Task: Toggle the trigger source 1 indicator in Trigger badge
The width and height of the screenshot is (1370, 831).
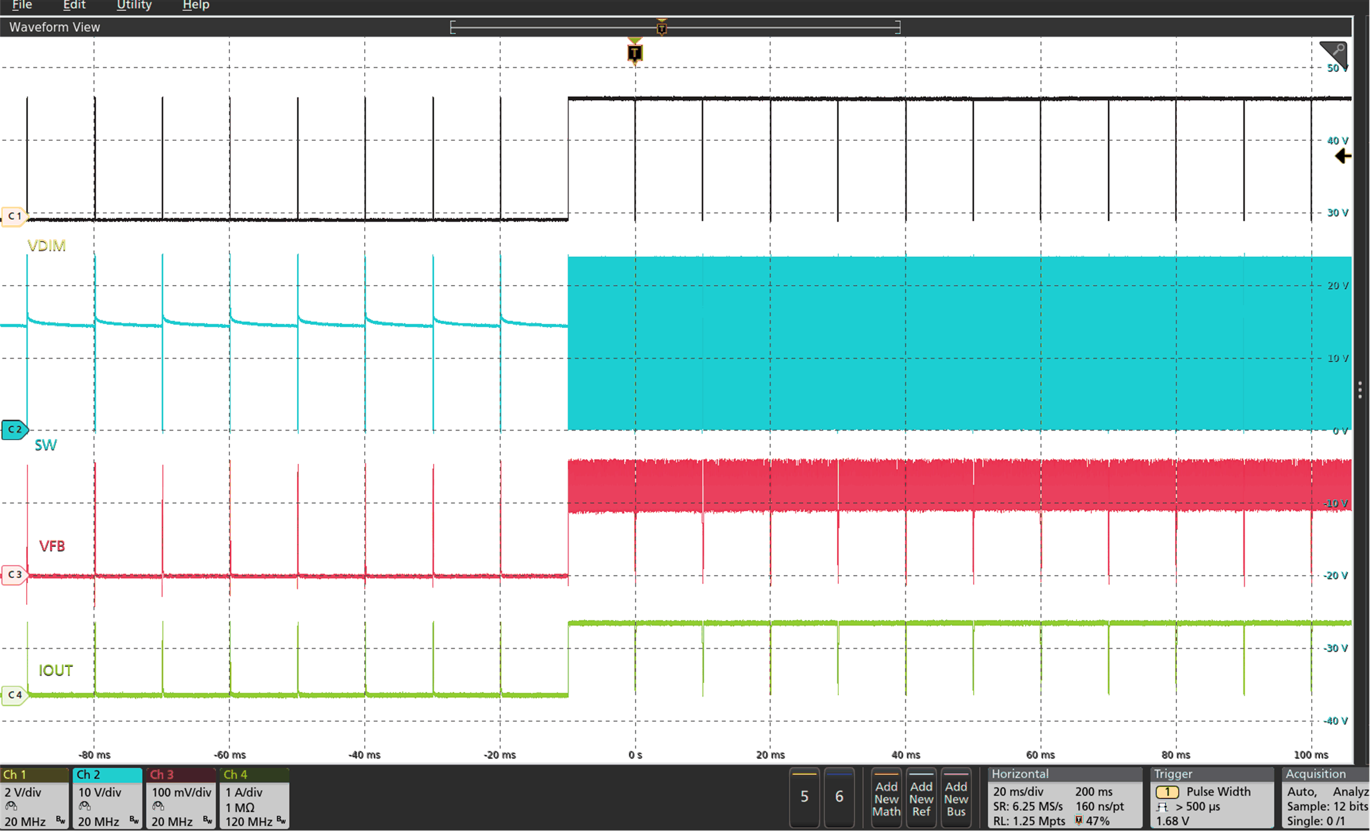Action: pos(1167,792)
